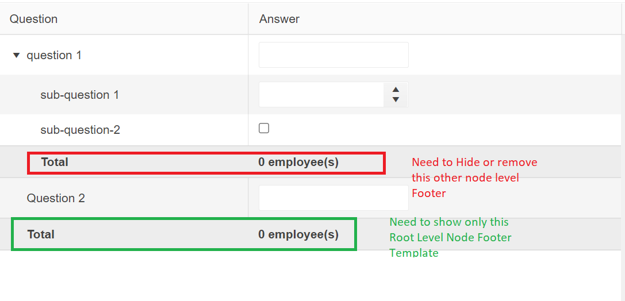Screen dimensions: 625x301
Task: Click the red 'Need to Hide' annotation
Action: (474, 177)
